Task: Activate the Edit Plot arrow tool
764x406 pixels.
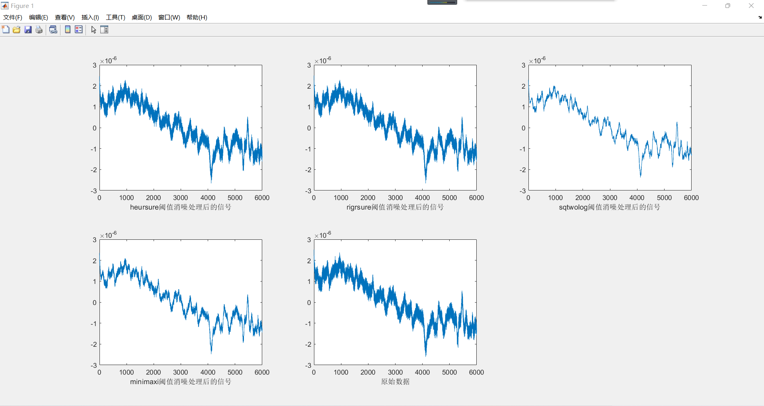Action: [x=94, y=29]
